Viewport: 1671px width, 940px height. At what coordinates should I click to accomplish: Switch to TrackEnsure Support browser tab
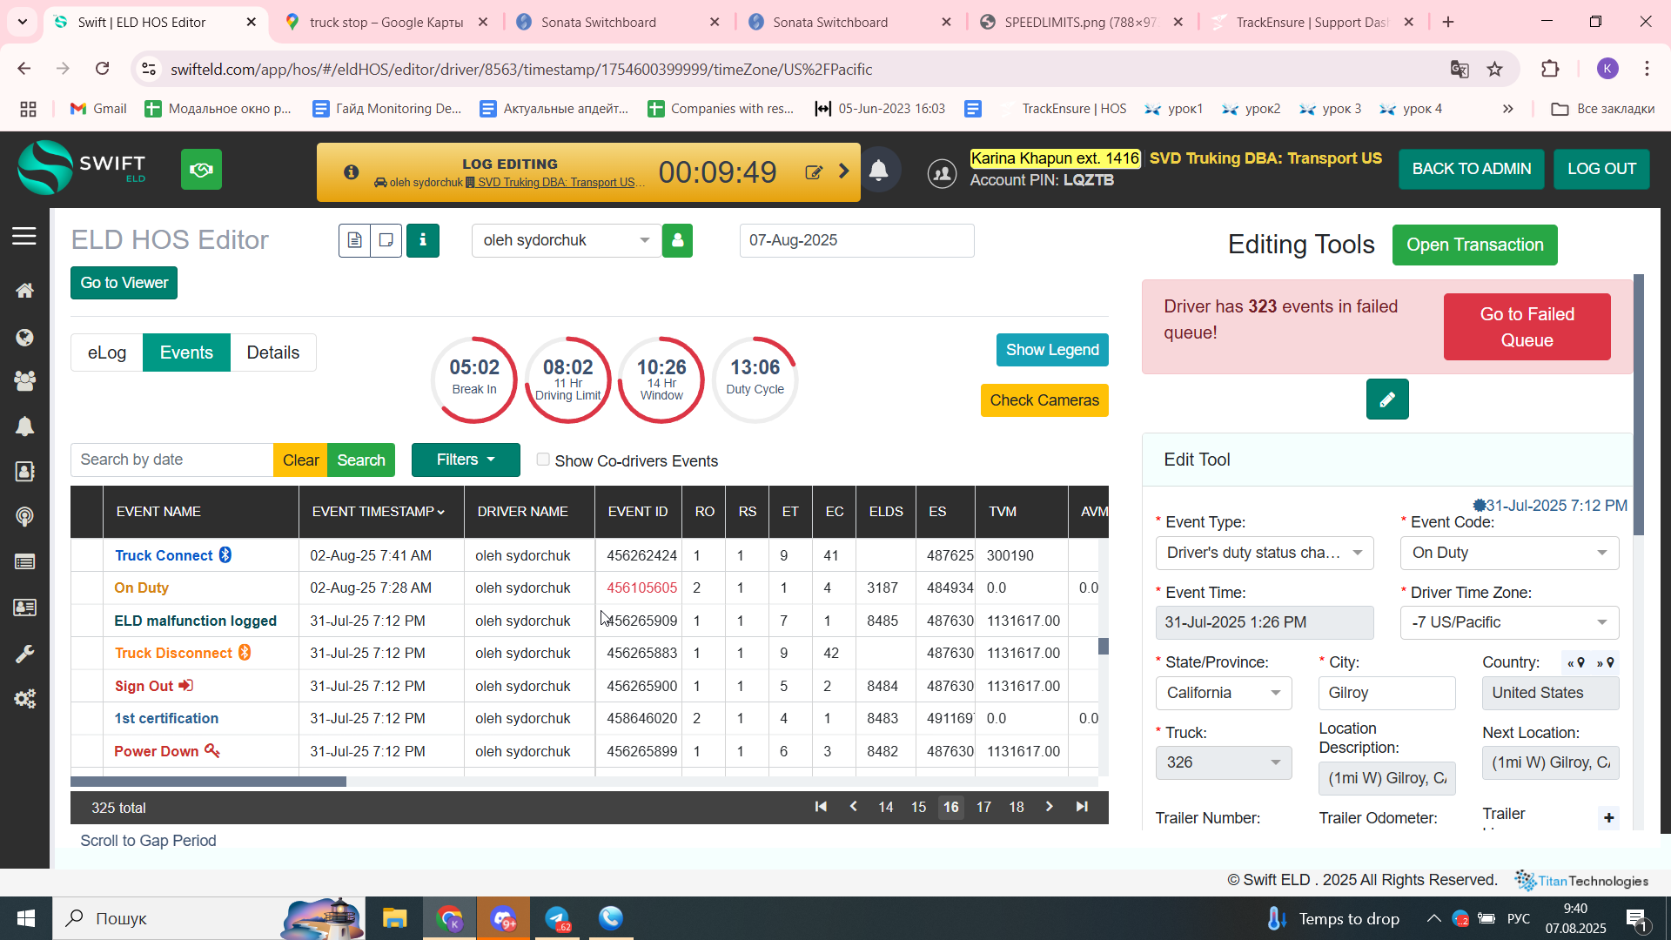(x=1312, y=23)
